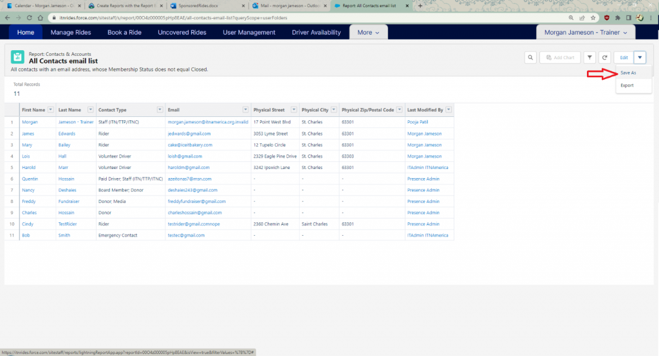Click the red shield extension icon
Screen dimensions: 659x356
click(x=606, y=18)
